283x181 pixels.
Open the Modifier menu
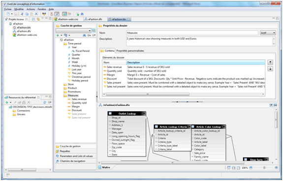[19, 9]
